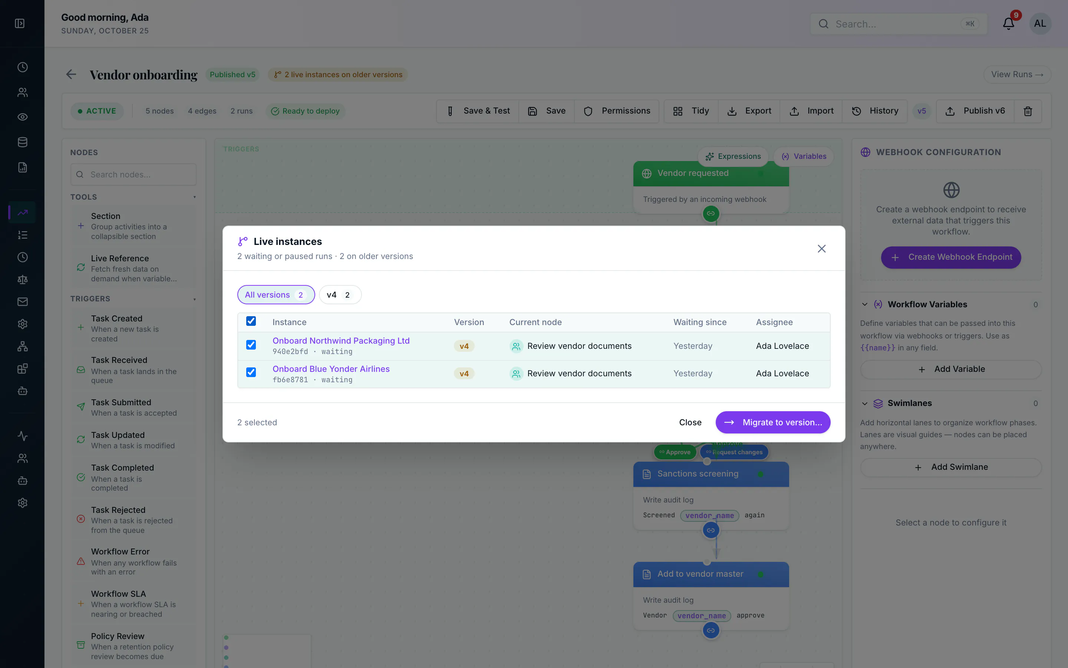The image size is (1068, 668).
Task: Click the Add Swimlane button
Action: click(950, 468)
